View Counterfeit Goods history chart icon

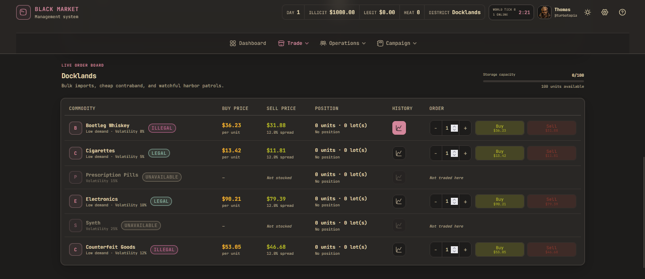[399, 249]
